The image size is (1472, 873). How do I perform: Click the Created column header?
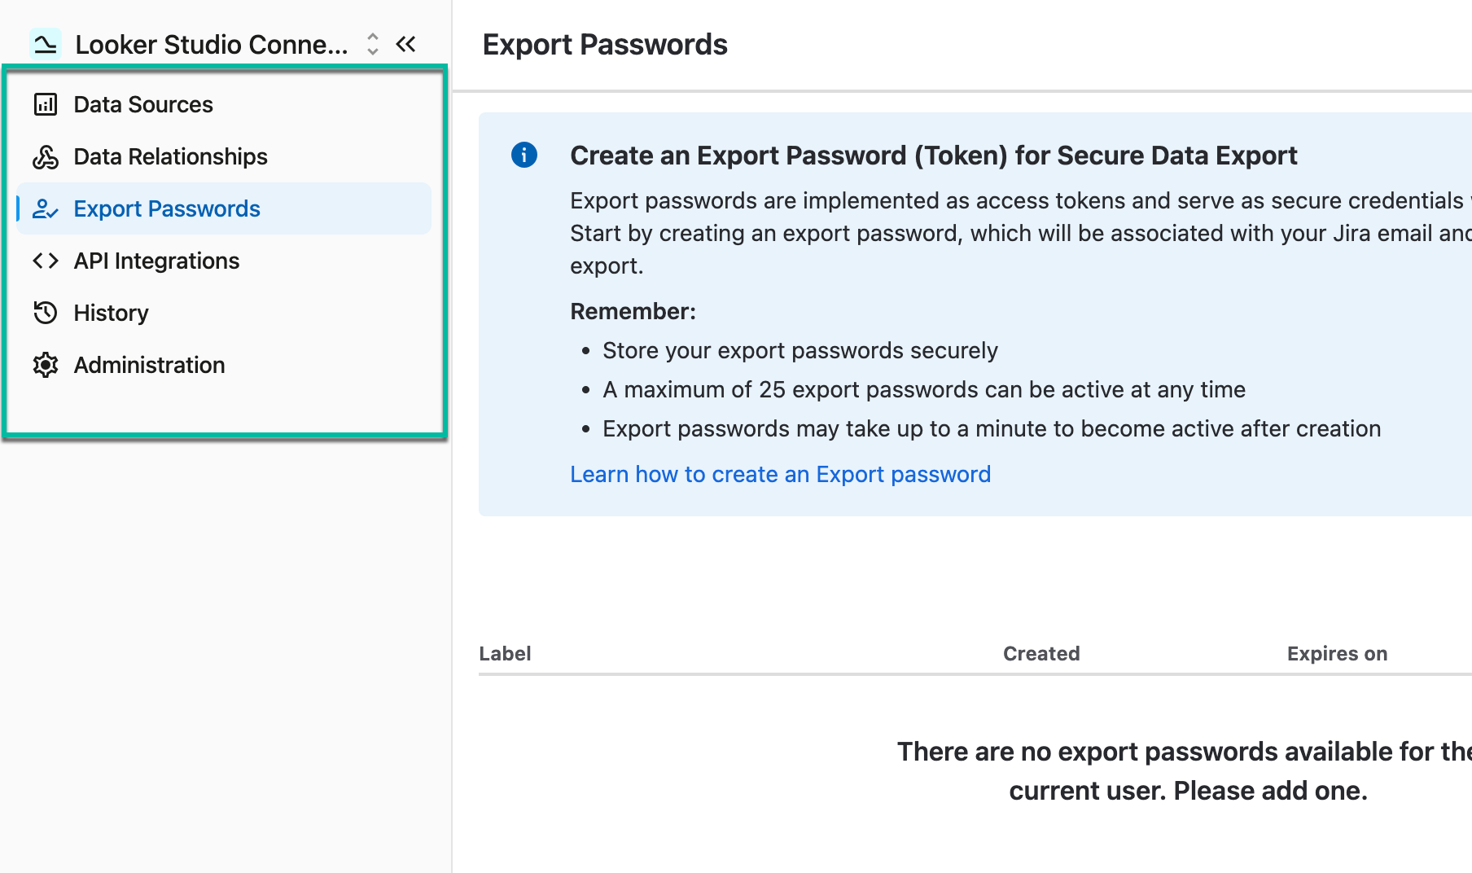[x=1041, y=653]
